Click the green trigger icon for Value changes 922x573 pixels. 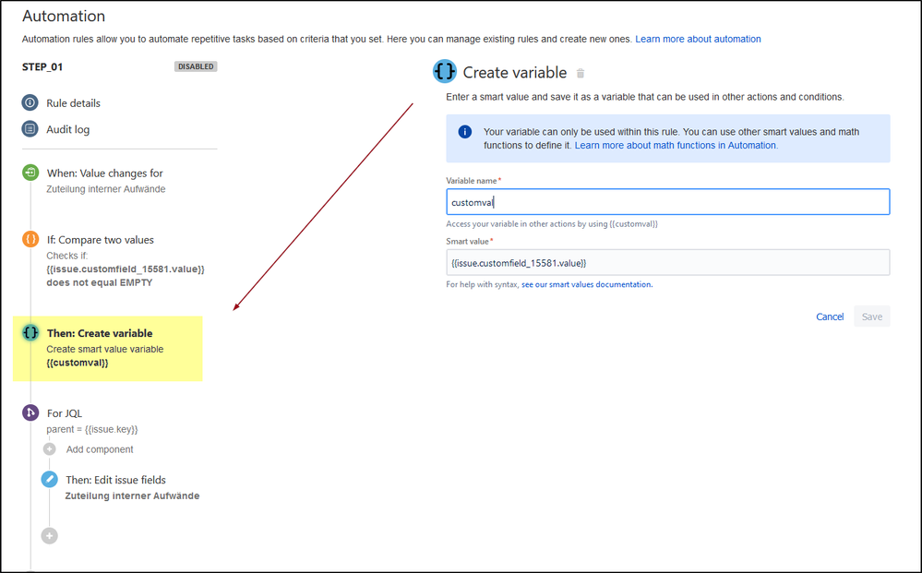pyautogui.click(x=30, y=173)
